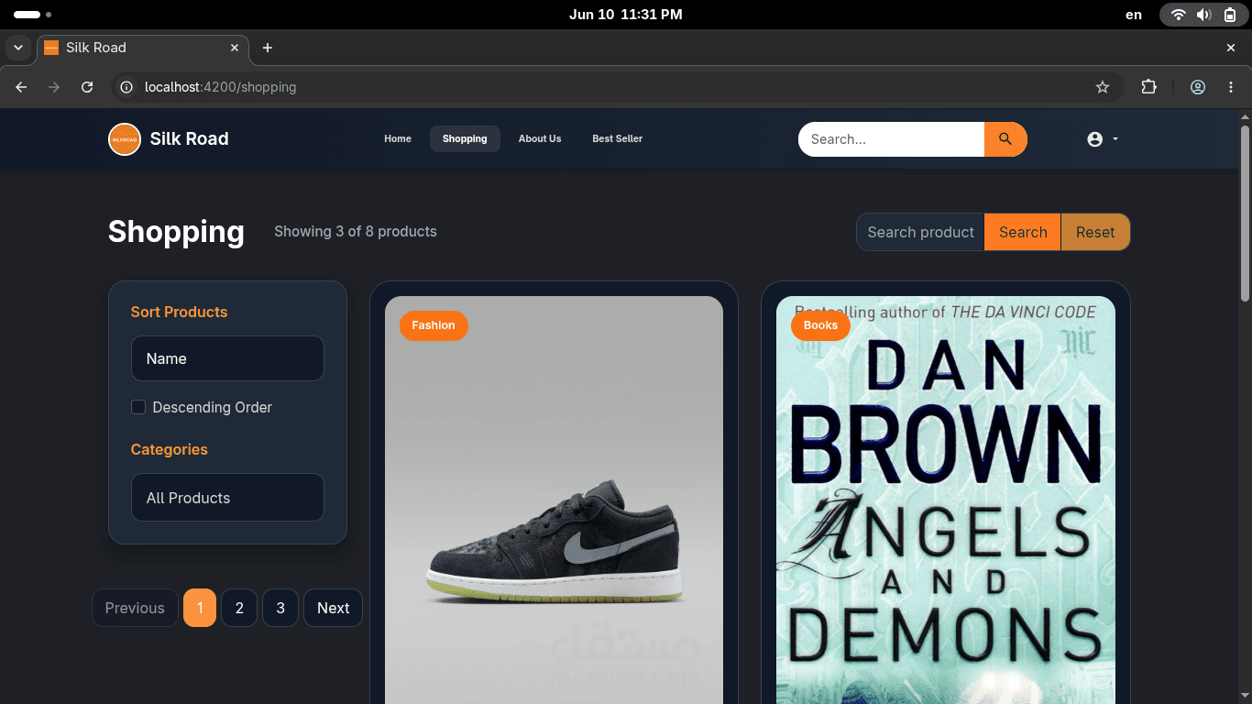Click the Sort Products label
1252x704 pixels.
point(179,312)
